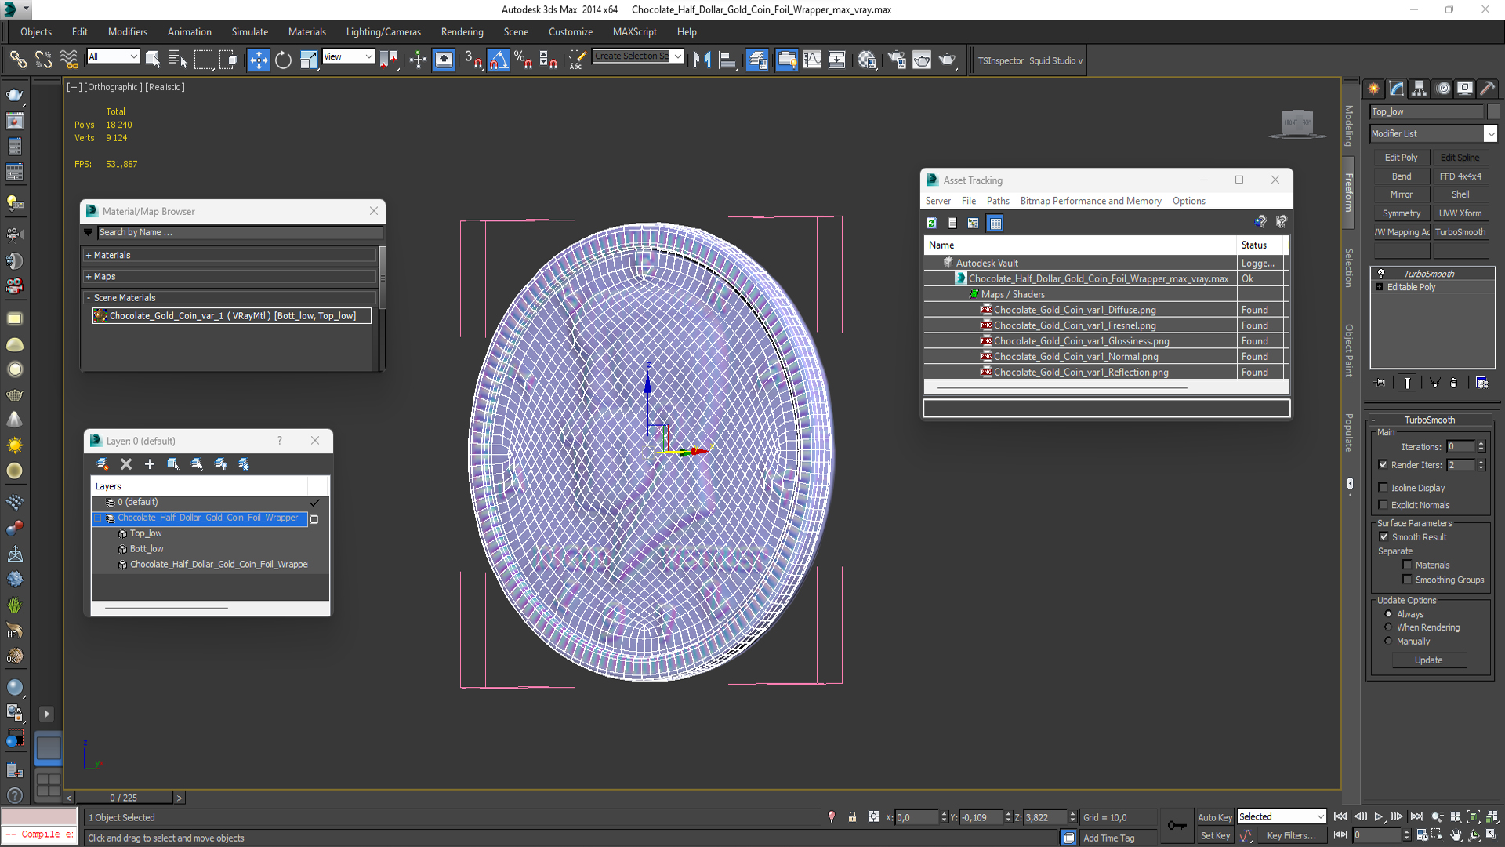Open the Animation menu
Viewport: 1505px width, 847px height.
[190, 32]
